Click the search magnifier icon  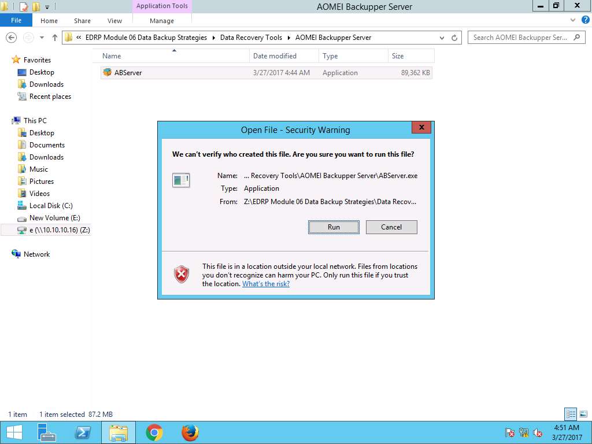576,38
